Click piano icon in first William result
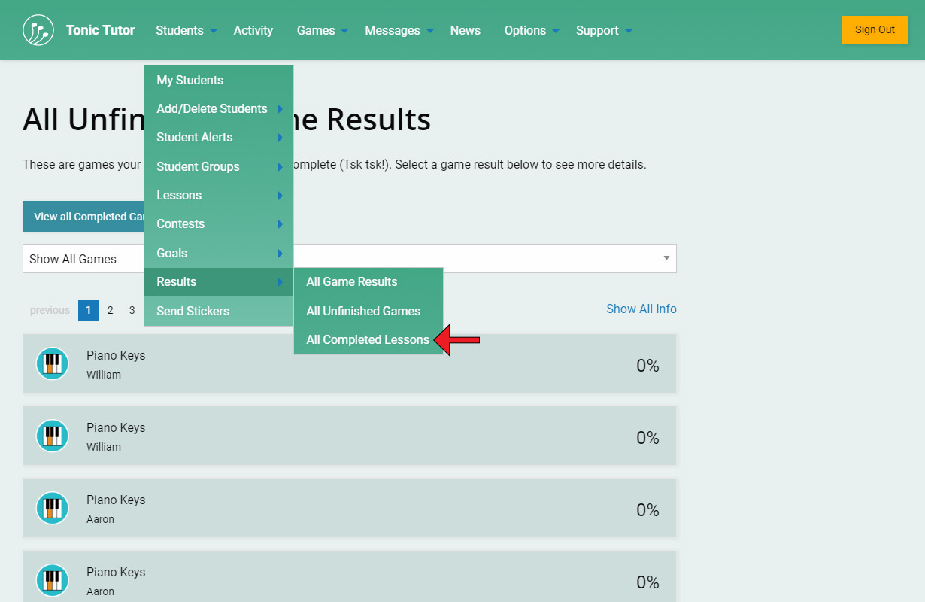This screenshot has width=925, height=602. (x=53, y=364)
